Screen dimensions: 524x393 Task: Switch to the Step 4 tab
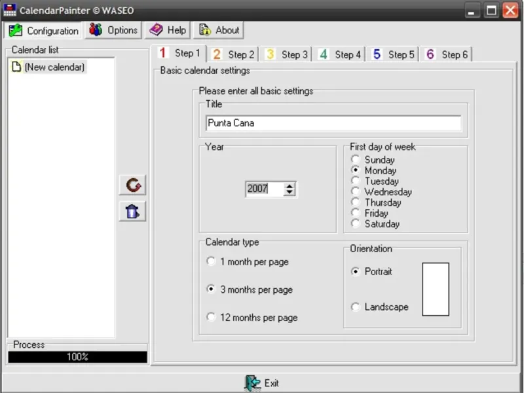pos(339,54)
